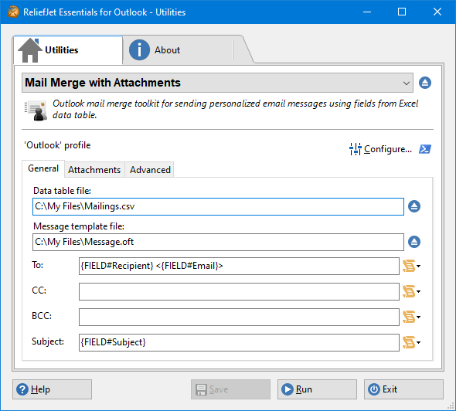Expand the Mail Merge with Attachments dropdown
This screenshot has height=411, width=456.
coord(217,83)
